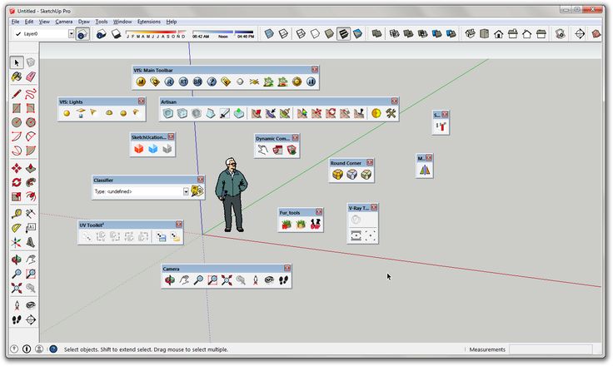The width and height of the screenshot is (613, 366).
Task: Open the Layer Manager icon
Action: pos(82,34)
